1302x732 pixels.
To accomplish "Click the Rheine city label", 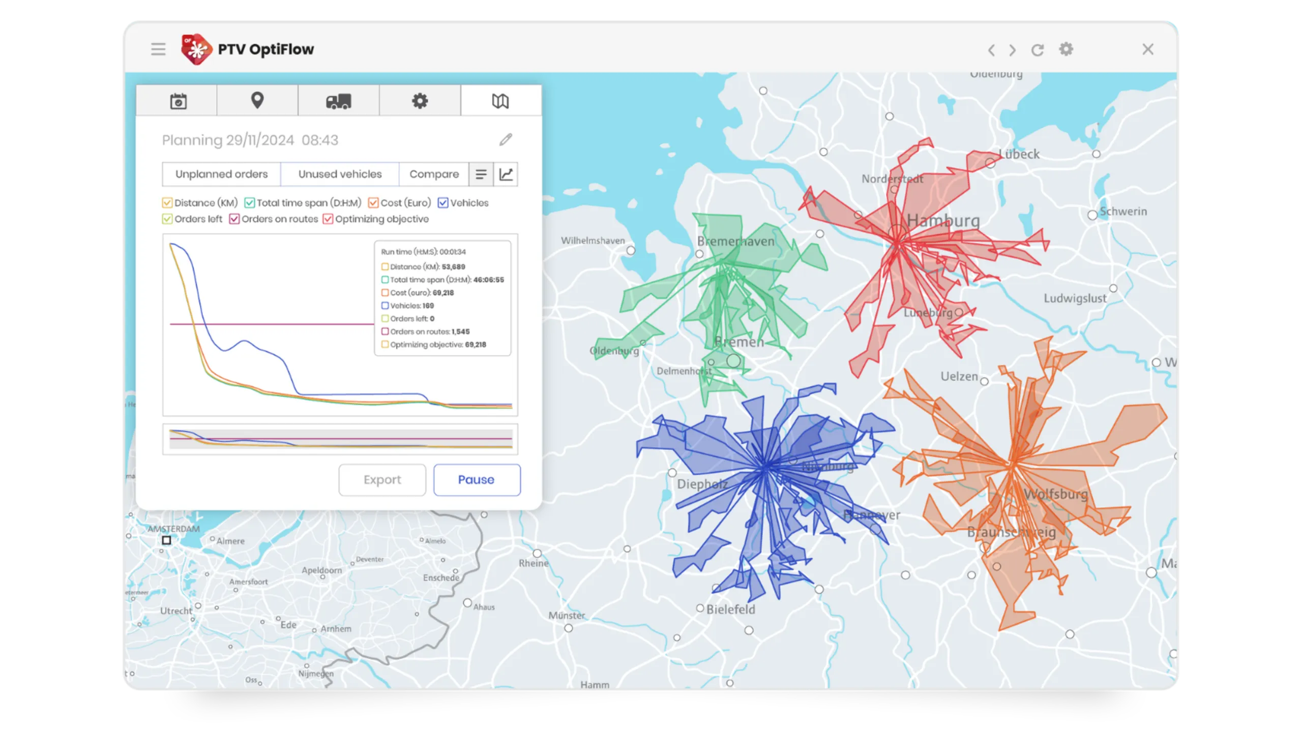I will pos(534,563).
